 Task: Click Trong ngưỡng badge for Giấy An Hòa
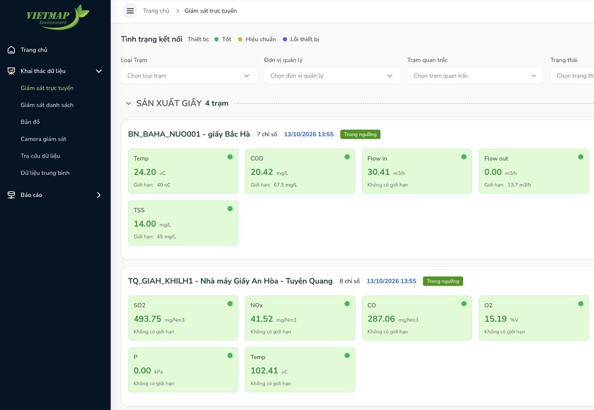tap(443, 281)
